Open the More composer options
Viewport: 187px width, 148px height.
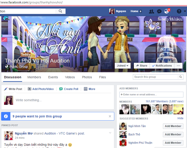tap(89, 89)
